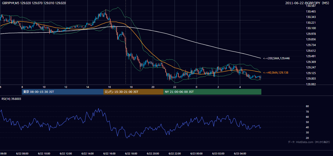Viewport: 333px width, 156px height.
Task: Click hour label 0 under price chart
Action: (x=196, y=87)
